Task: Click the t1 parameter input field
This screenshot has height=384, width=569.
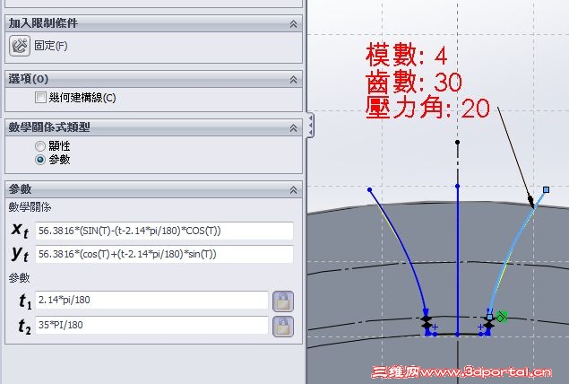Action: point(151,300)
